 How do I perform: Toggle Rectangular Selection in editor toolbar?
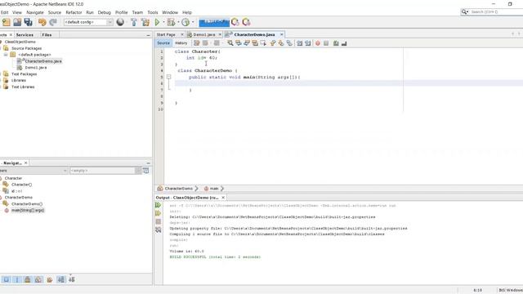[x=263, y=43]
